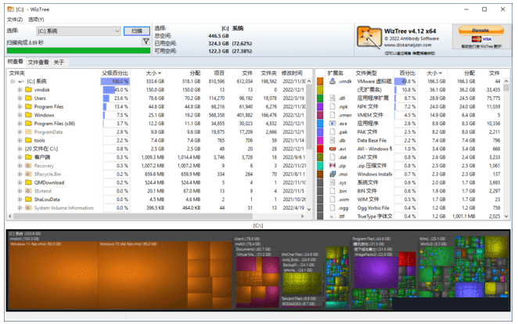The image size is (518, 324).
Task: Open the 选项(Y) menu
Action: pyautogui.click(x=36, y=18)
